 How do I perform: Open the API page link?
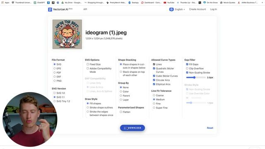tap(85, 9)
